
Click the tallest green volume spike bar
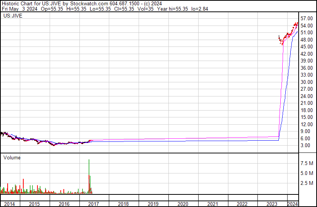coord(89,175)
